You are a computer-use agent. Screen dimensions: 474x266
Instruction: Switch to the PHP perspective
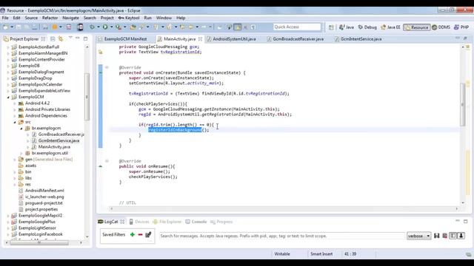click(461, 27)
